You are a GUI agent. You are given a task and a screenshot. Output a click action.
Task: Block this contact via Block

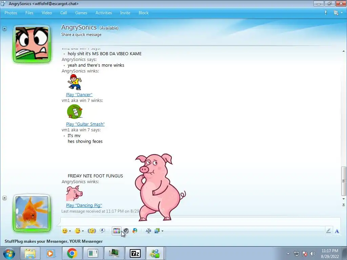click(x=143, y=13)
